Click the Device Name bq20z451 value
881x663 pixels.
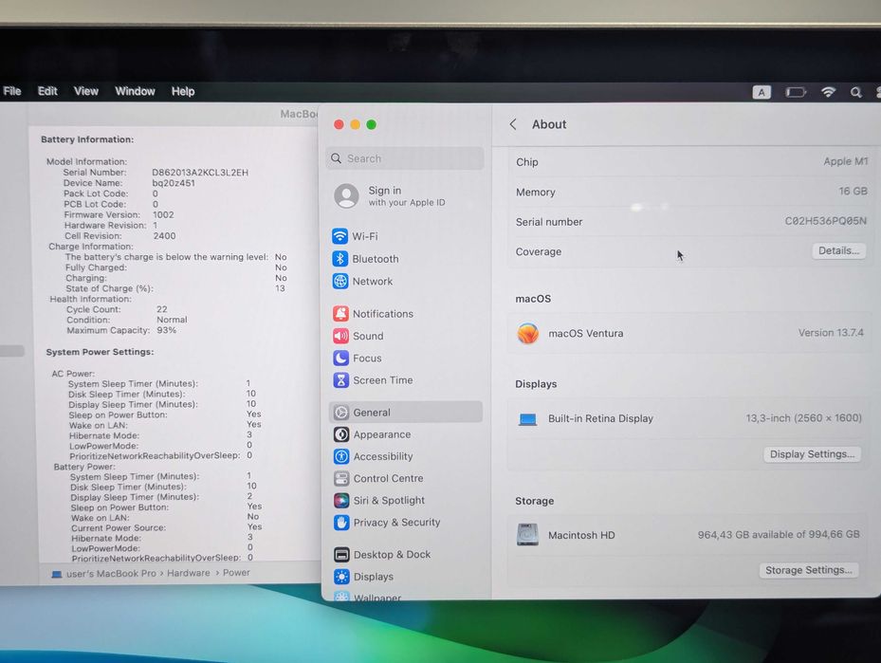point(174,183)
